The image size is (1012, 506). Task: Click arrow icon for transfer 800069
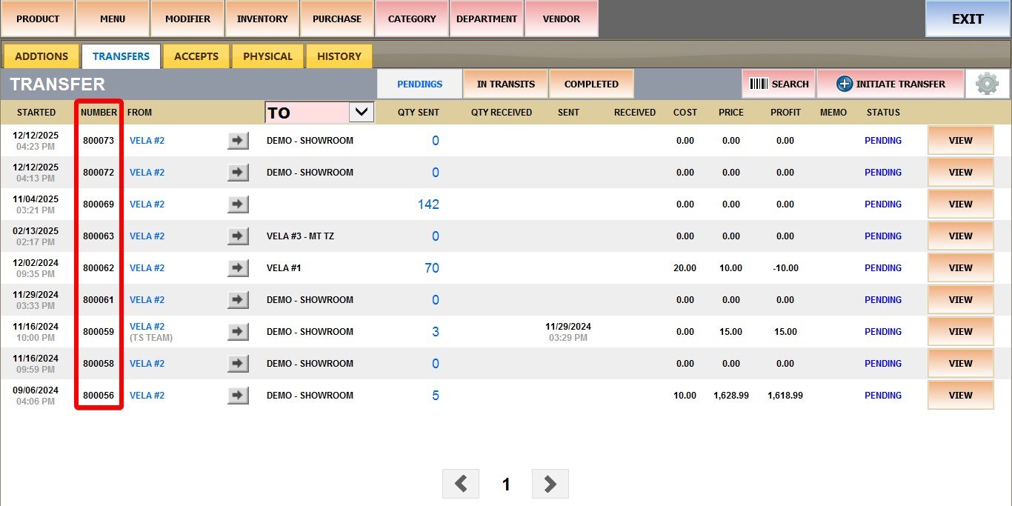click(x=238, y=204)
